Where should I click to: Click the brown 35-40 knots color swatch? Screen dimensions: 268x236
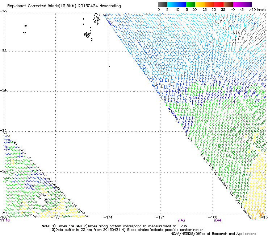point(228,4)
